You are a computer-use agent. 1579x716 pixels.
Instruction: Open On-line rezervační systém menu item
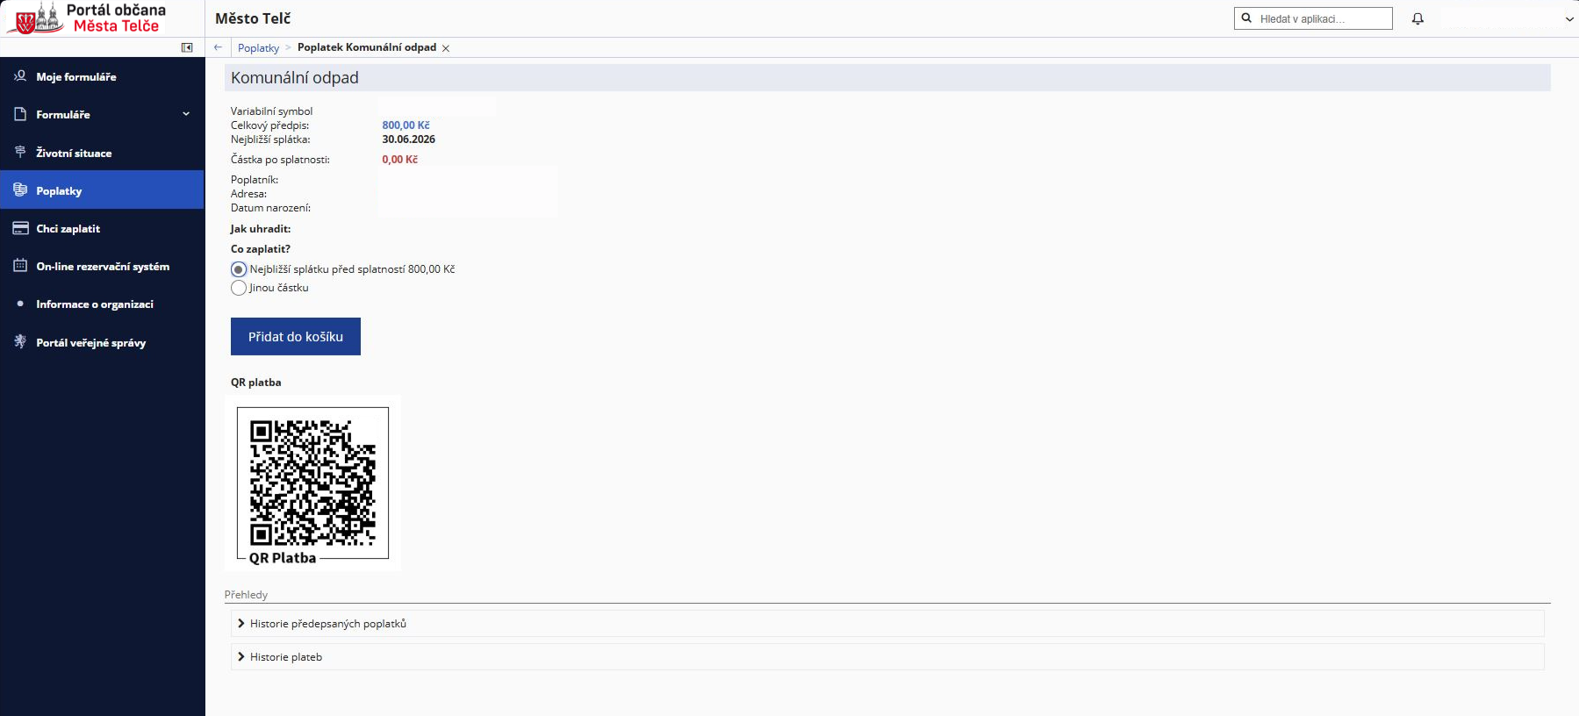[102, 266]
